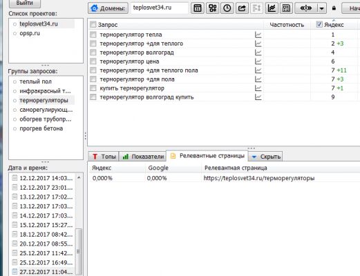Image resolution: width=360 pixels, height=276 pixels.
Task: Select the 12.12.2017 14:03 date entry
Action: (43, 178)
